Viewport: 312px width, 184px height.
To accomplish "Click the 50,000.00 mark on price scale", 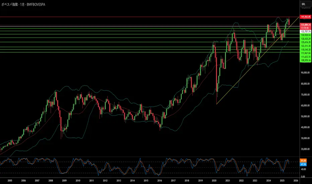I will click(305, 116).
